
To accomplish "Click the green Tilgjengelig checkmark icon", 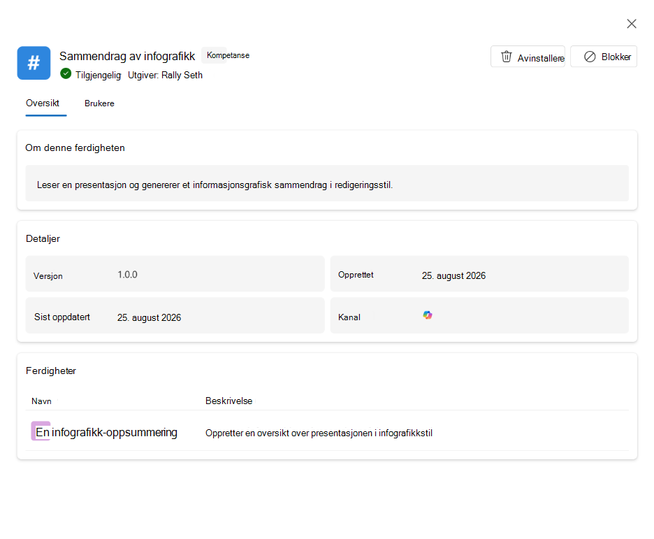I will pos(66,74).
